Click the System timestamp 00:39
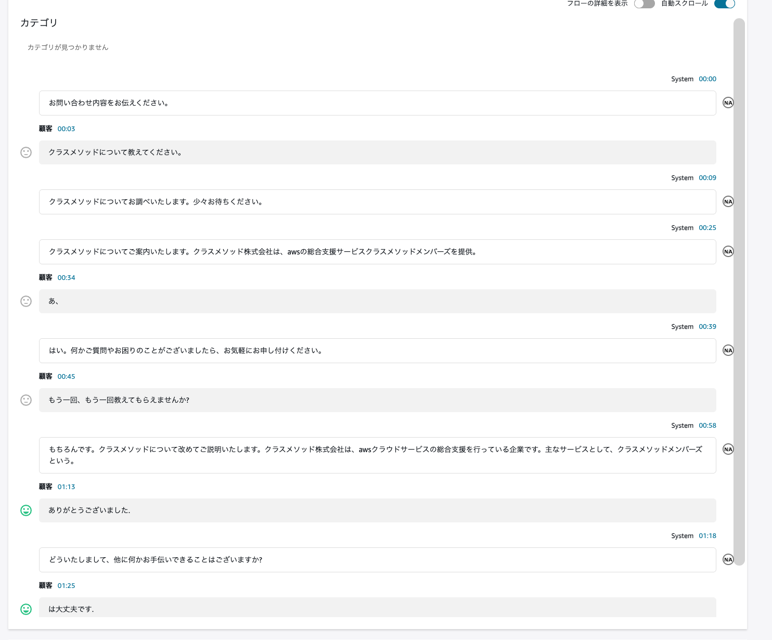This screenshot has width=772, height=640. (x=707, y=326)
